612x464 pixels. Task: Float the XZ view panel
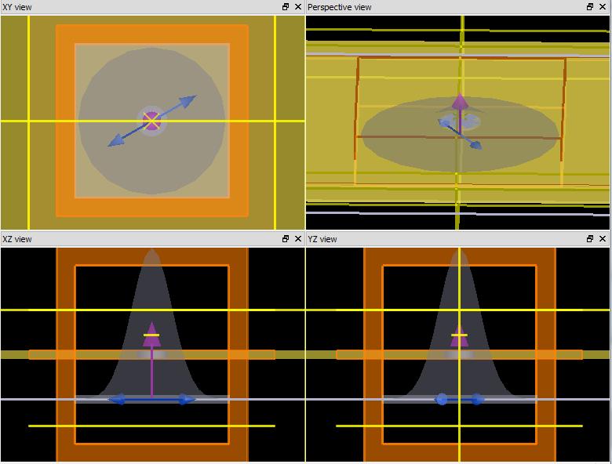coord(286,239)
